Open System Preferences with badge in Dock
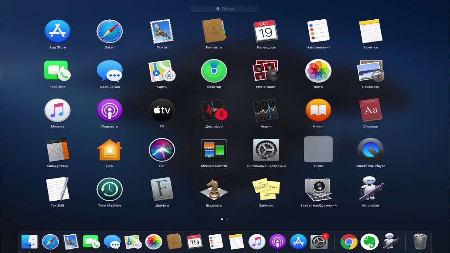 click(319, 242)
